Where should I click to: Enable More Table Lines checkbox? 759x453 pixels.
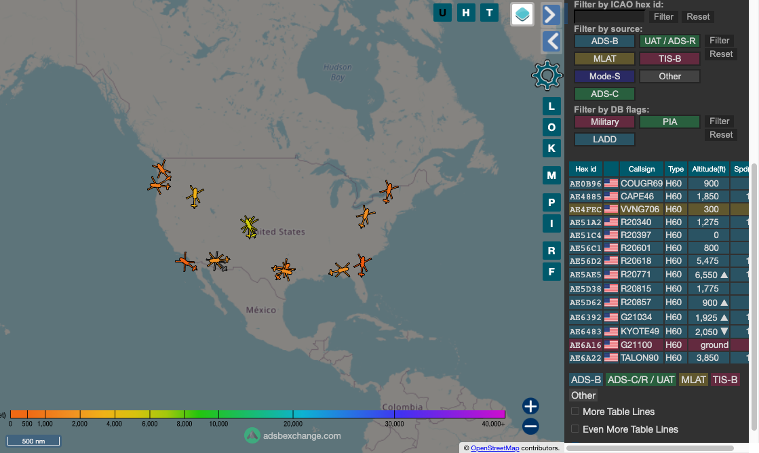pos(575,412)
